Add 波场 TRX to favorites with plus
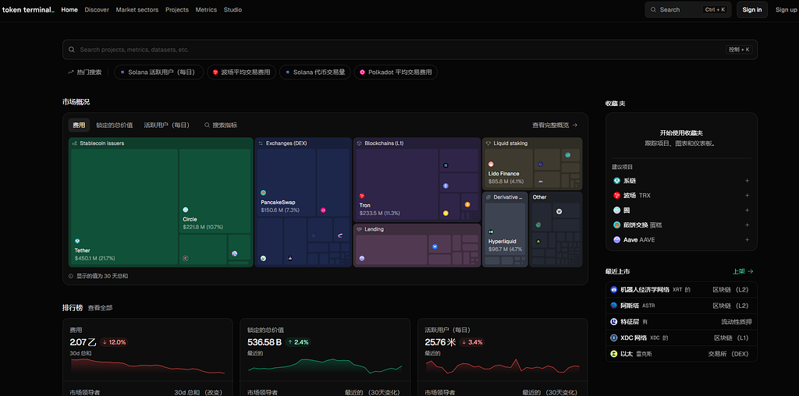Viewport: 799px width, 396px height. [747, 196]
